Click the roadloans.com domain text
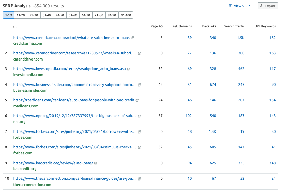 tap(26, 106)
